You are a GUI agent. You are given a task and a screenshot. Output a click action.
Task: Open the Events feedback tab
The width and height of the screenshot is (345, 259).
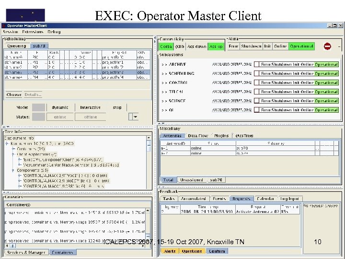219,199
